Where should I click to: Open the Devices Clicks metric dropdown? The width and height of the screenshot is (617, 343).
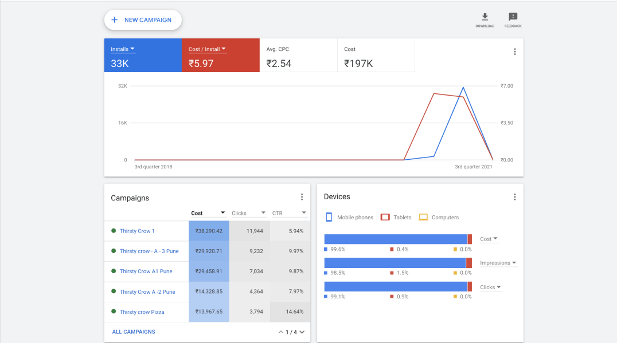[x=490, y=287]
